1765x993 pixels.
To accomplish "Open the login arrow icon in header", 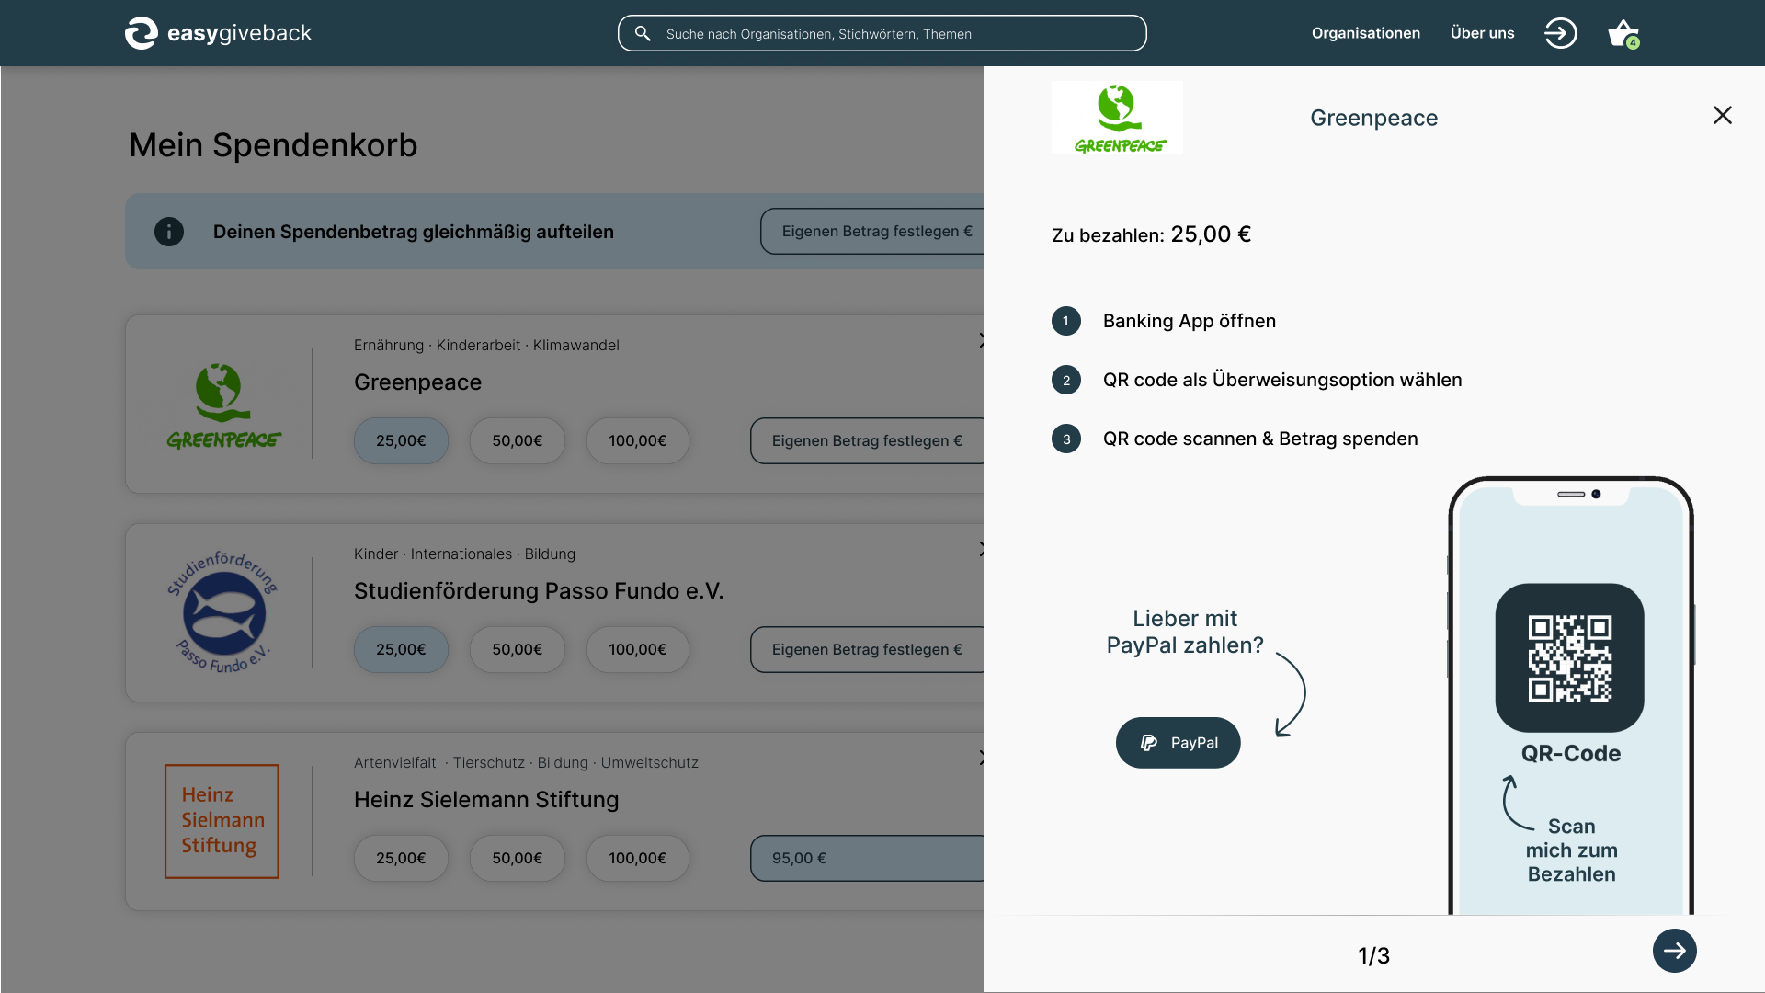I will click(x=1560, y=33).
